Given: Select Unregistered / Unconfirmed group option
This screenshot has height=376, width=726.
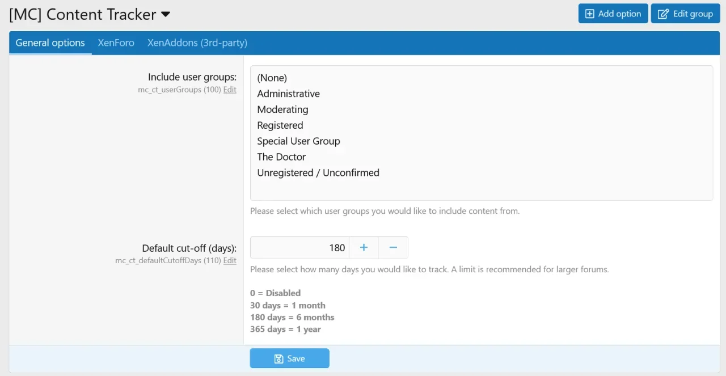Looking at the screenshot, I should tap(318, 173).
